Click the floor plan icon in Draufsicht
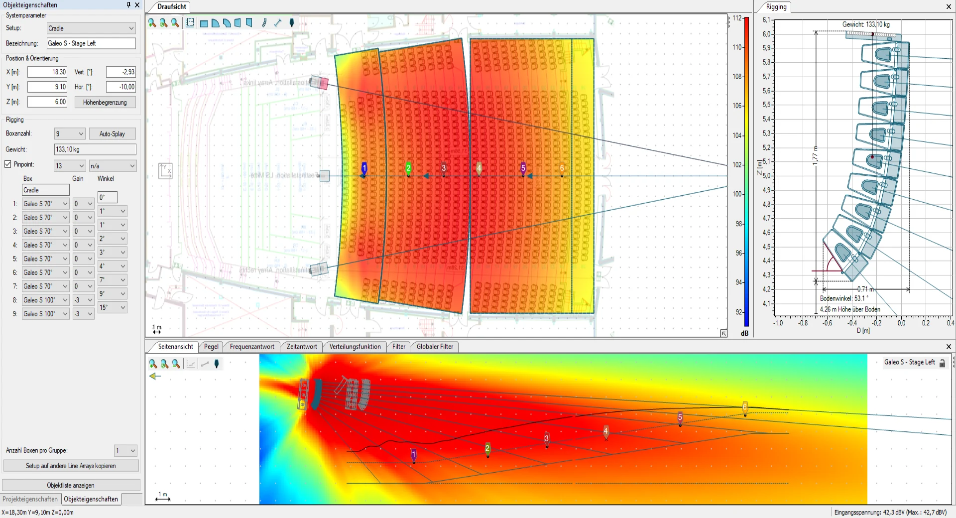The height and width of the screenshot is (518, 956). 190,23
